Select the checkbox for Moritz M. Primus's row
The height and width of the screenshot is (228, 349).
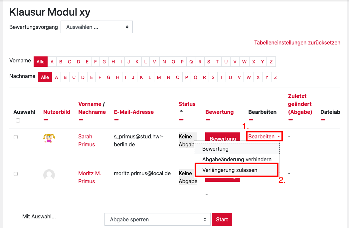click(x=16, y=174)
